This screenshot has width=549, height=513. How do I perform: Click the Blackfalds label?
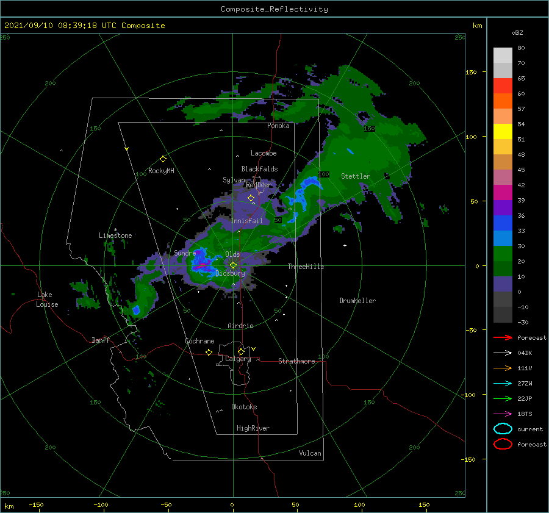(x=259, y=169)
